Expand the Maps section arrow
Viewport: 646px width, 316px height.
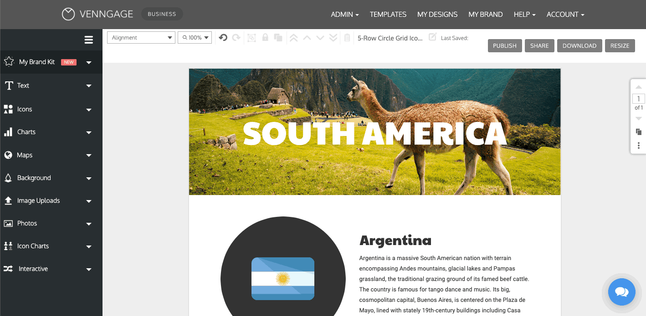click(89, 155)
